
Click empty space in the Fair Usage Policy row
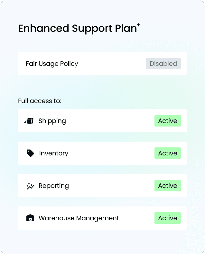[113, 64]
